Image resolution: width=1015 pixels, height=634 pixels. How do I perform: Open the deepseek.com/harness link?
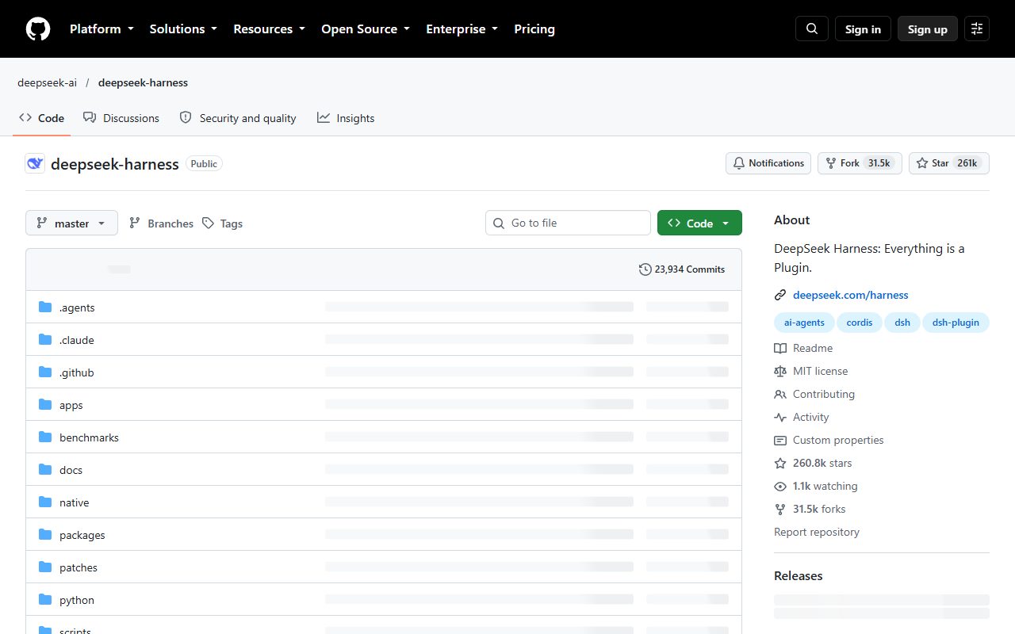851,295
